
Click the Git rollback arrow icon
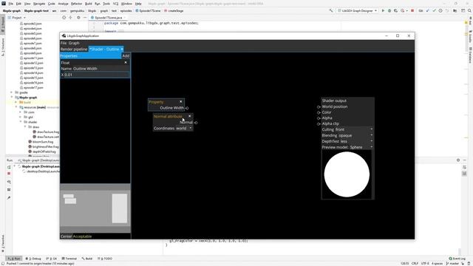point(446,10)
